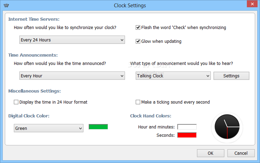The height and width of the screenshot is (163, 260).
Task: Click the red Seconds hand color swatch
Action: coord(187,135)
